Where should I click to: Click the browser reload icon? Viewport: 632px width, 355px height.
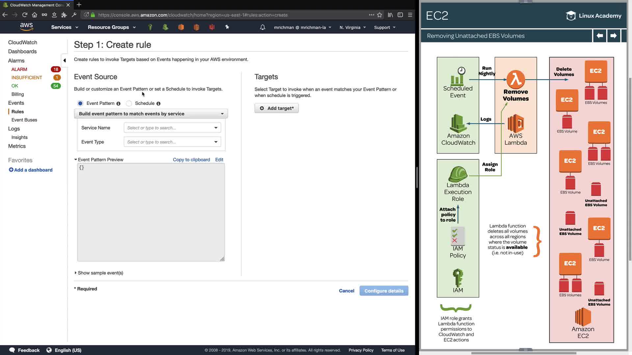tap(25, 15)
